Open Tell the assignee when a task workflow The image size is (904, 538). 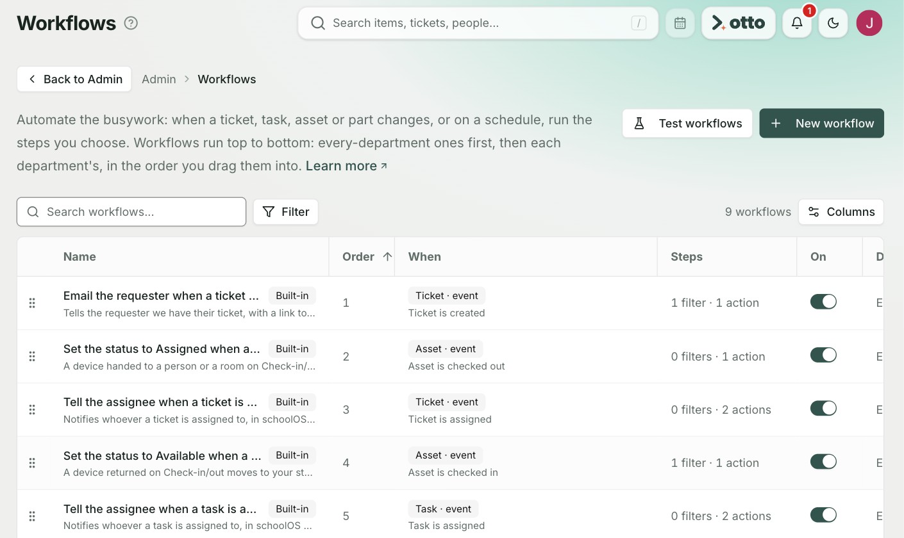[160, 509]
